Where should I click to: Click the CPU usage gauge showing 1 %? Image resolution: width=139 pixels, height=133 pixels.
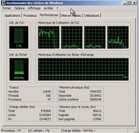[x=19, y=37]
